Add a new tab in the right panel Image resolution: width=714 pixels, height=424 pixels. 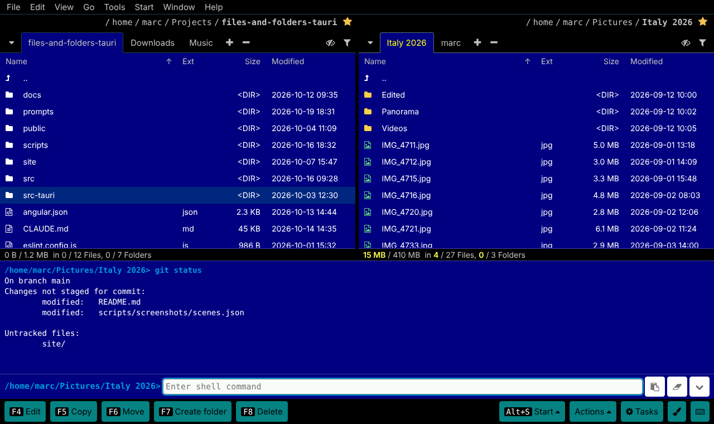tap(477, 42)
